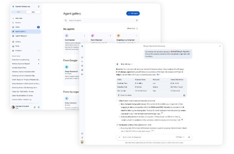Click Export to Sheets under the table
Viewport: 234px width, 154px height.
[x=125, y=95]
